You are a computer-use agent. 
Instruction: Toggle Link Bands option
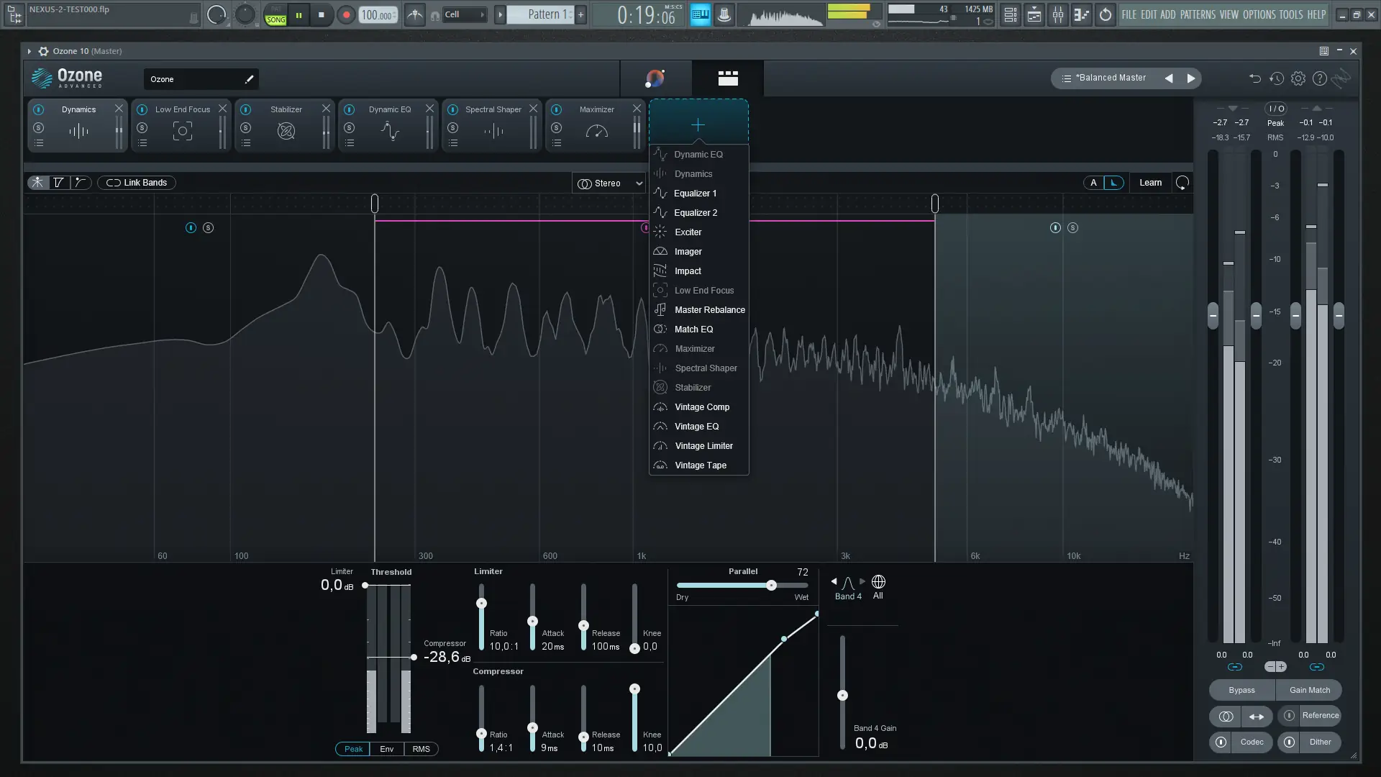pyautogui.click(x=137, y=183)
